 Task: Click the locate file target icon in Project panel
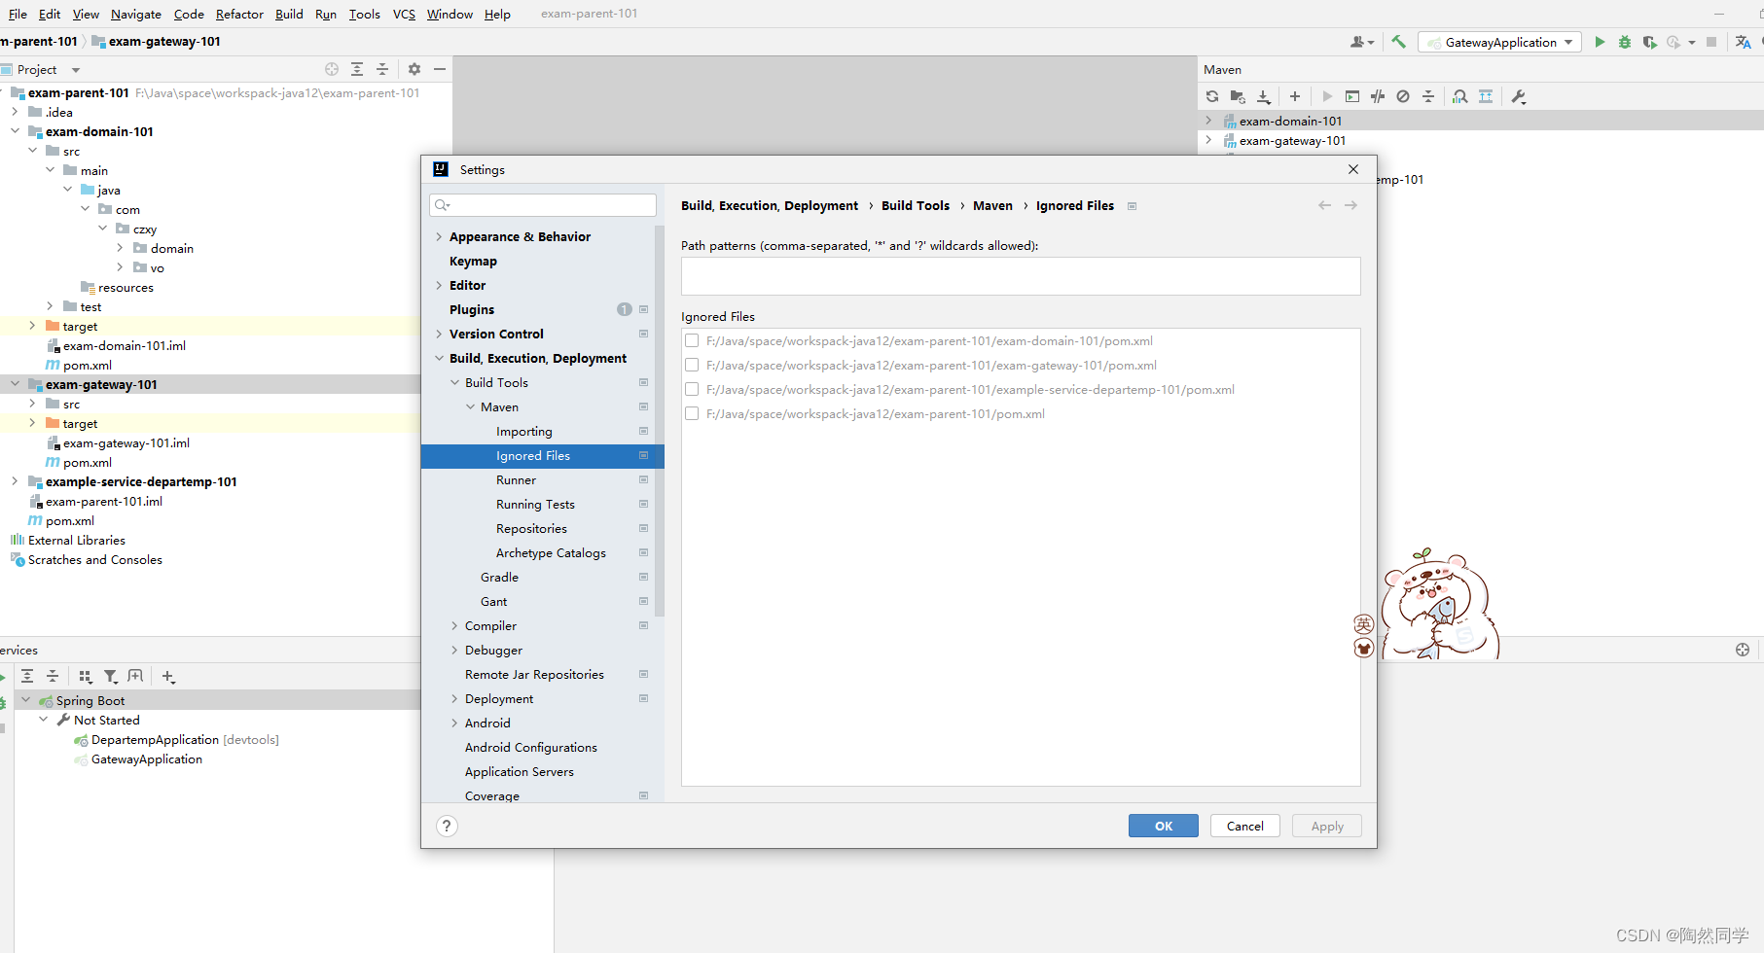click(332, 69)
